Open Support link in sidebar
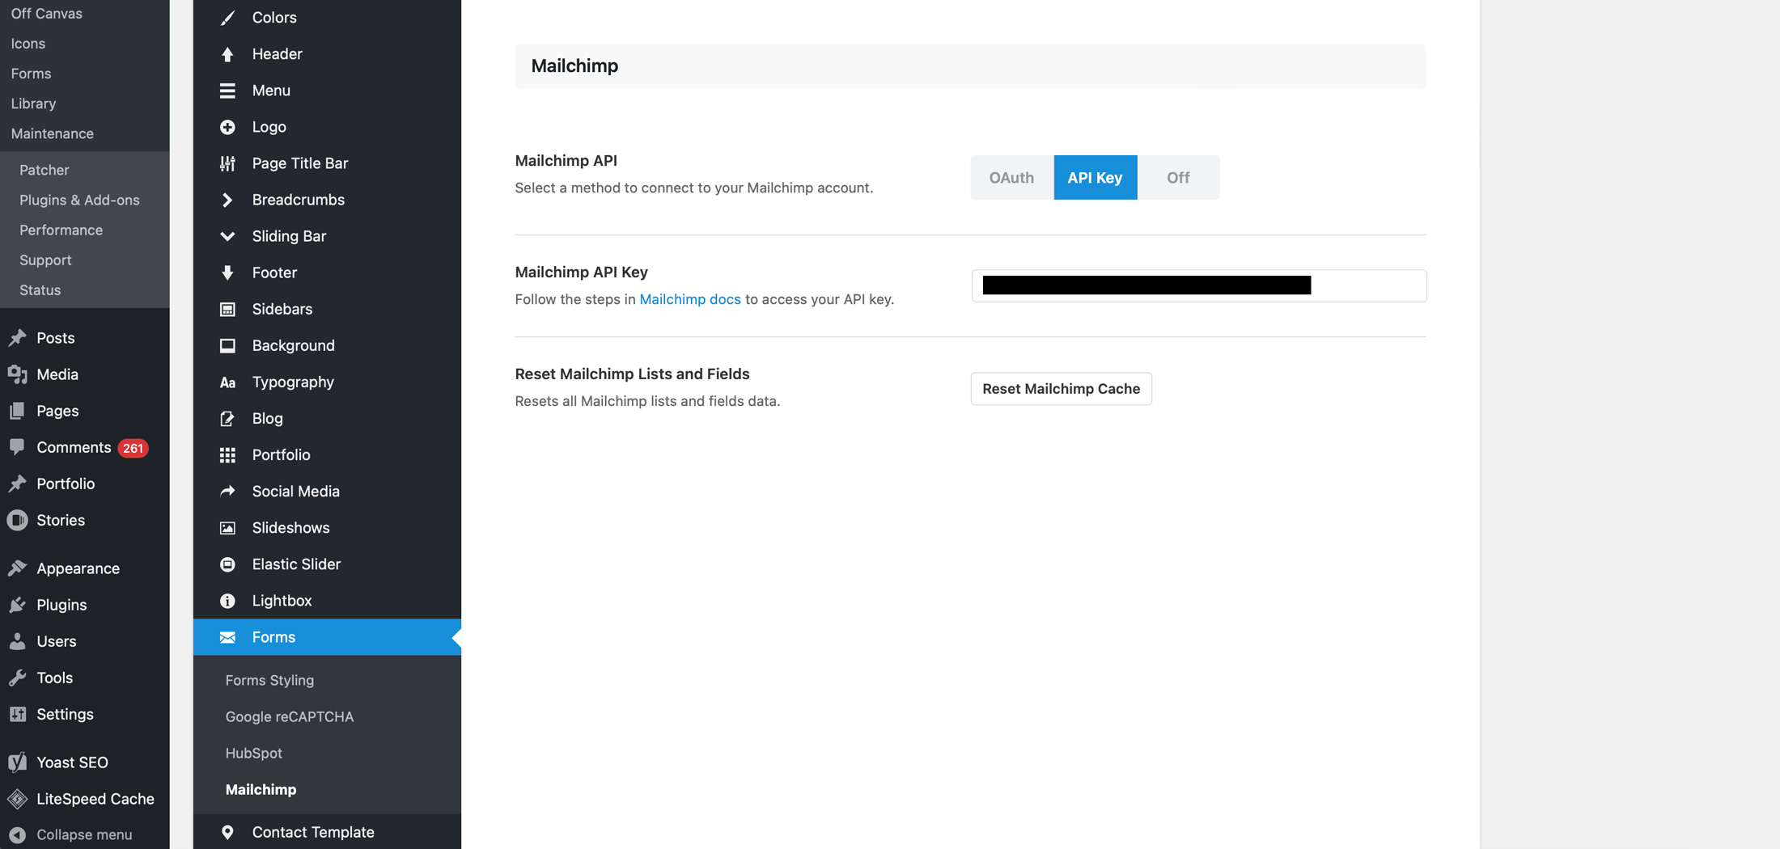 (45, 260)
